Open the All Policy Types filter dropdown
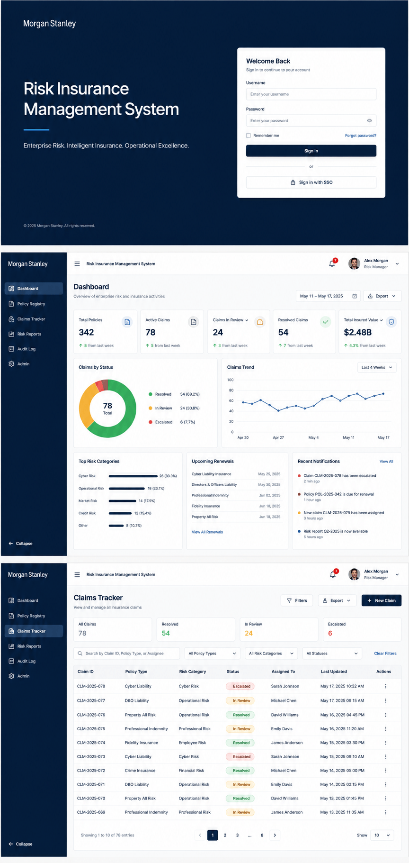 [212, 653]
